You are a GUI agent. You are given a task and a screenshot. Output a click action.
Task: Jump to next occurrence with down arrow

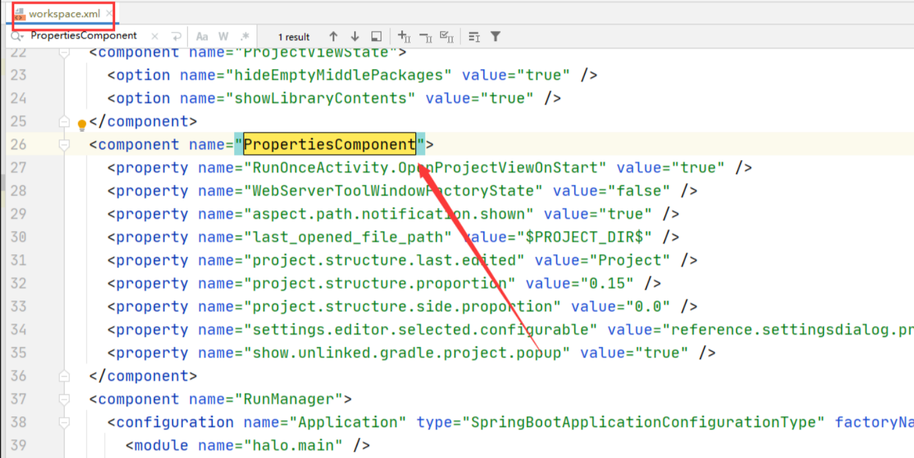355,36
